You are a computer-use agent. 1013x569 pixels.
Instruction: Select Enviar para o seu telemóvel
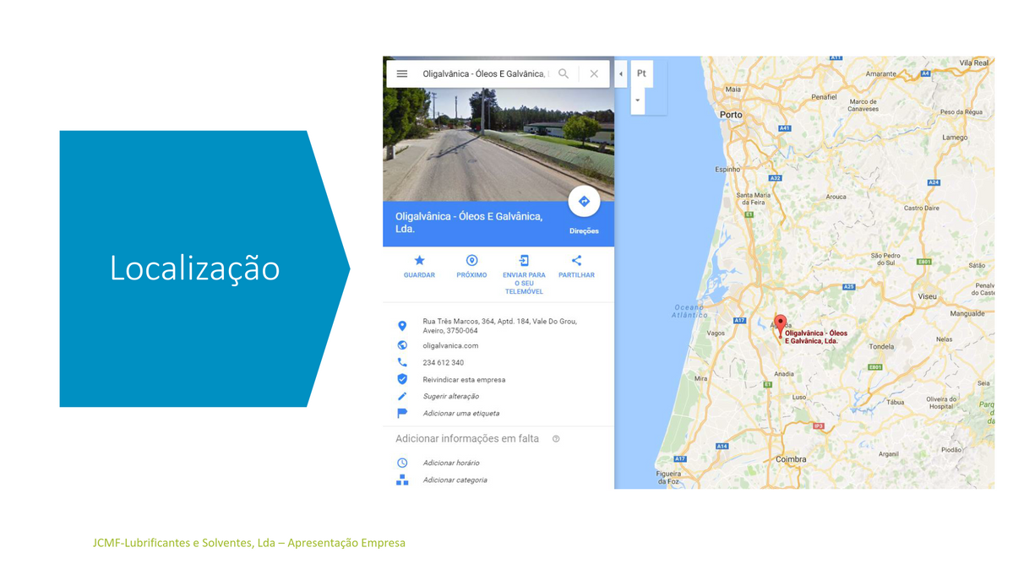(x=524, y=261)
